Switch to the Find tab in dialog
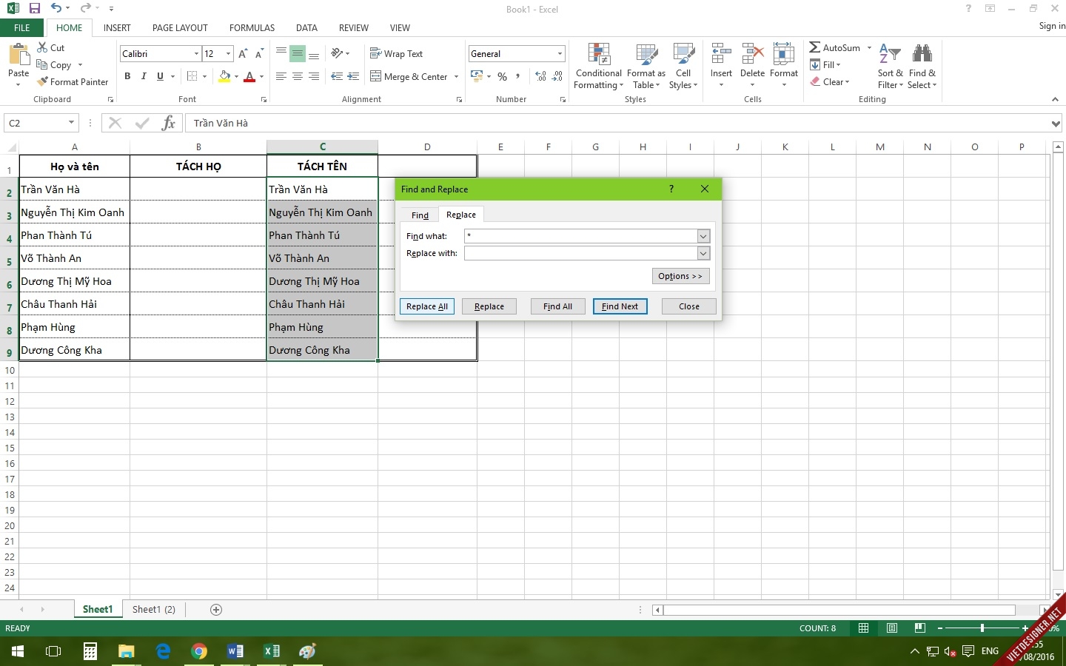The image size is (1066, 666). tap(420, 215)
